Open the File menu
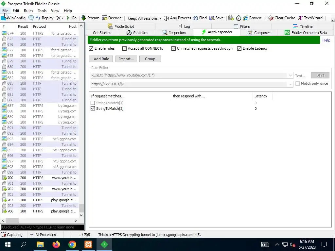Screen dimensions: 335x251 [x=5, y=11]
